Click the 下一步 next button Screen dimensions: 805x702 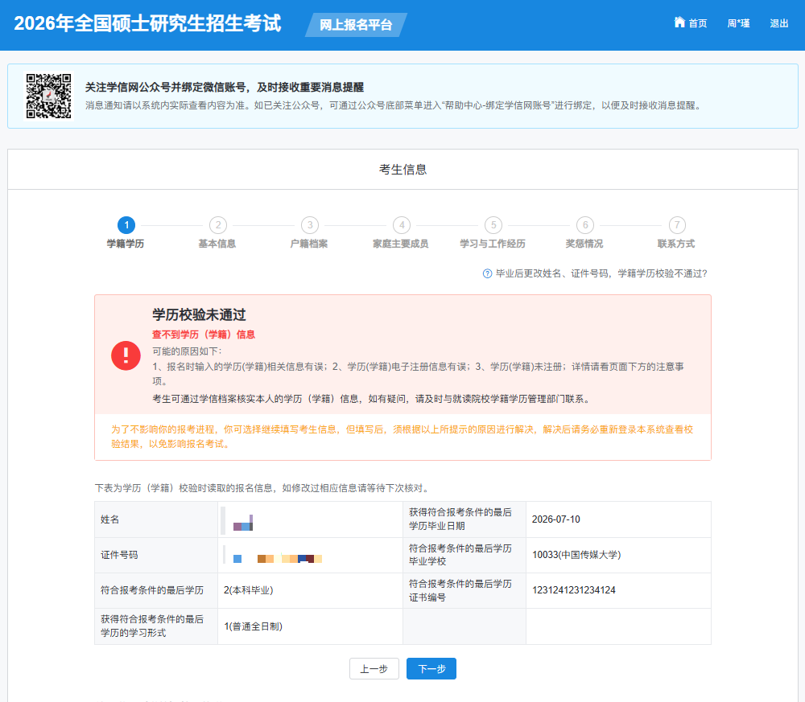tap(431, 668)
